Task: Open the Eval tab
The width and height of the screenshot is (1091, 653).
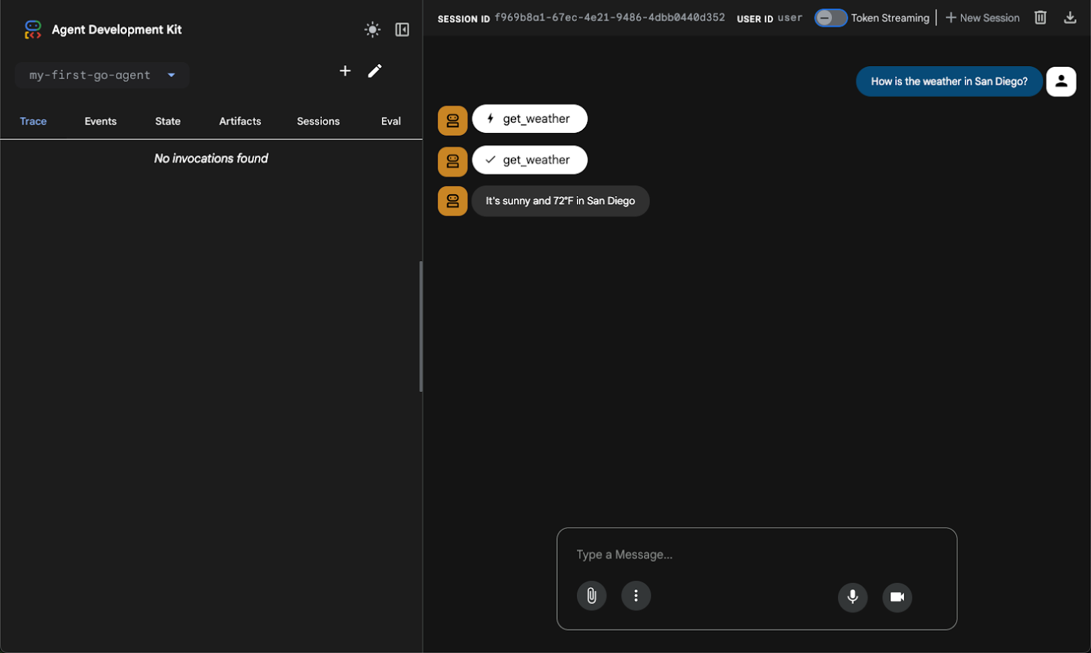Action: [x=391, y=121]
